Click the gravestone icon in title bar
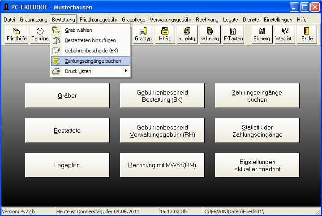The image size is (322, 216). tap(6, 7)
